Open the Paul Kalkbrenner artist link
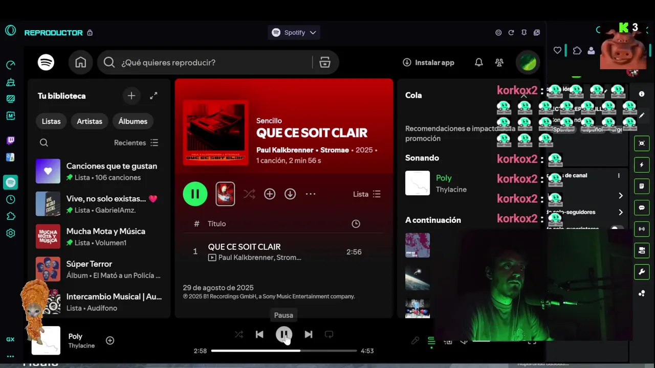The height and width of the screenshot is (368, 655). point(285,150)
